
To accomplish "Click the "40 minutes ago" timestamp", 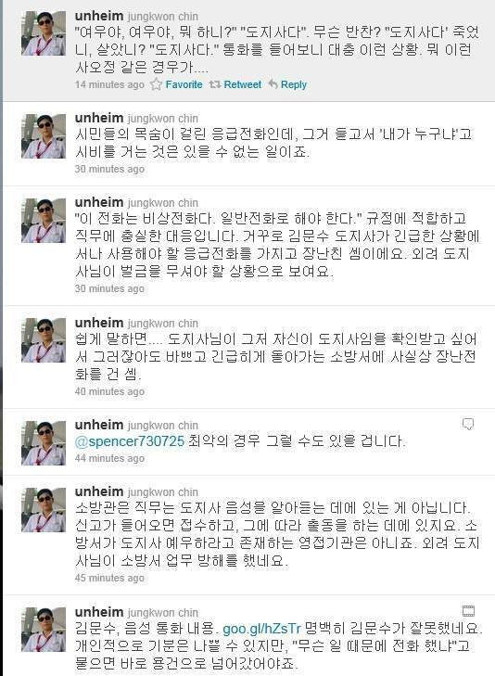I will (x=109, y=391).
